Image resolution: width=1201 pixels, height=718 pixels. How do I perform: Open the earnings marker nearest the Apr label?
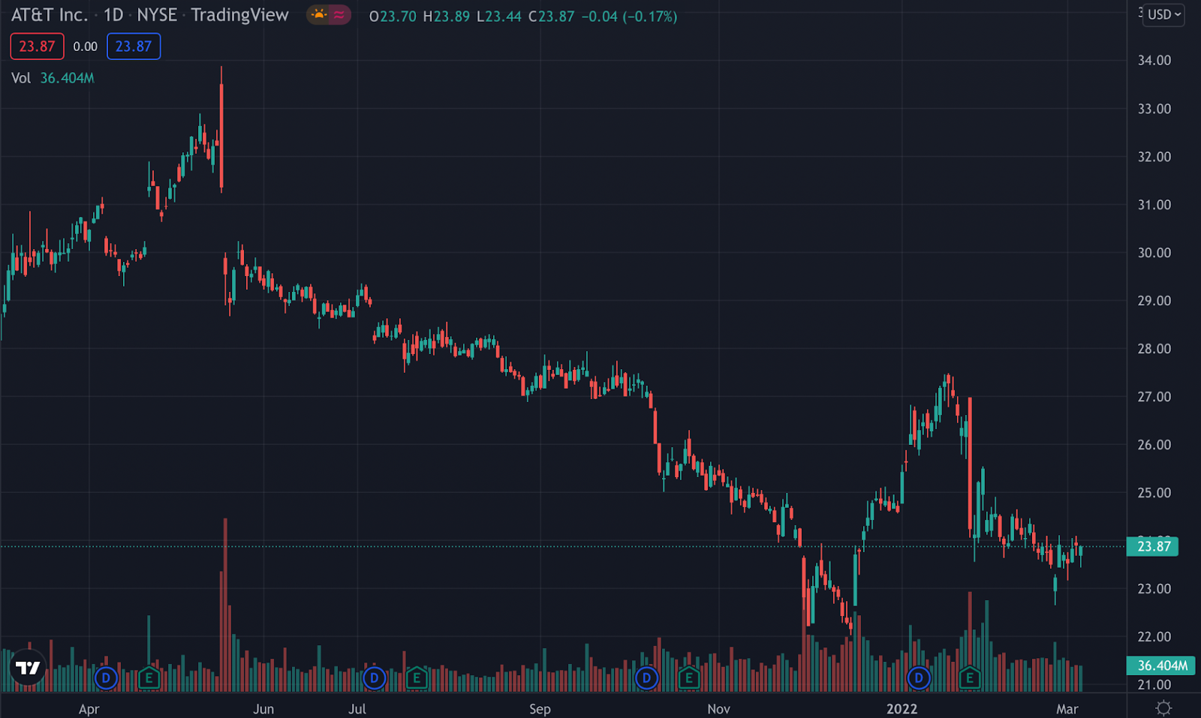(149, 678)
